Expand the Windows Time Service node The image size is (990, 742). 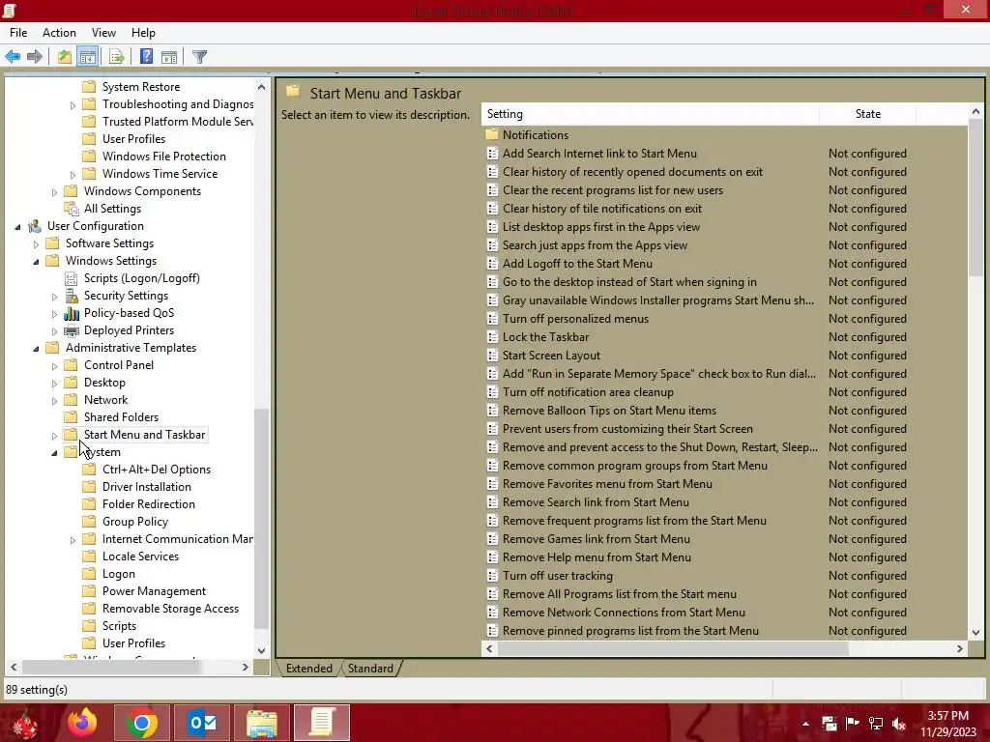(73, 175)
